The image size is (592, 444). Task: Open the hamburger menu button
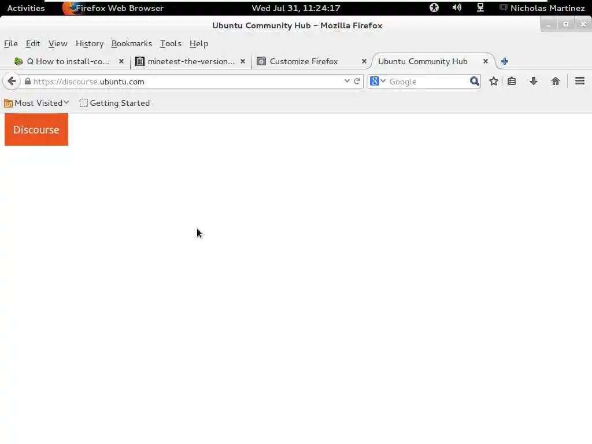point(579,81)
